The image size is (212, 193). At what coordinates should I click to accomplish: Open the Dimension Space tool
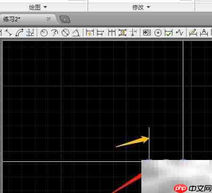click(x=122, y=33)
